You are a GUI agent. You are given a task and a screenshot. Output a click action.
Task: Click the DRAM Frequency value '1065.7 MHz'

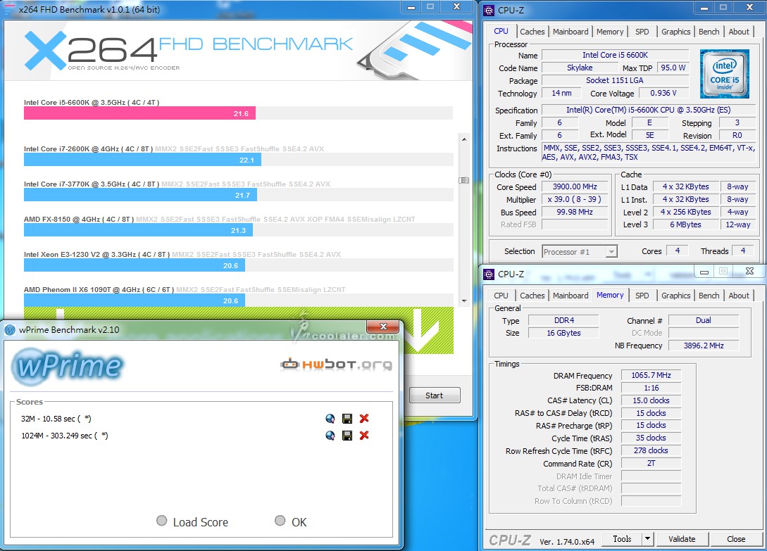click(651, 376)
